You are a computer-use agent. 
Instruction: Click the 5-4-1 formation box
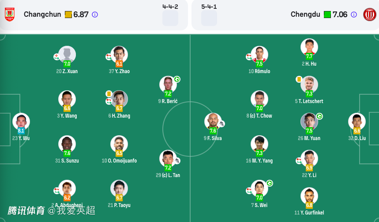(x=209, y=18)
